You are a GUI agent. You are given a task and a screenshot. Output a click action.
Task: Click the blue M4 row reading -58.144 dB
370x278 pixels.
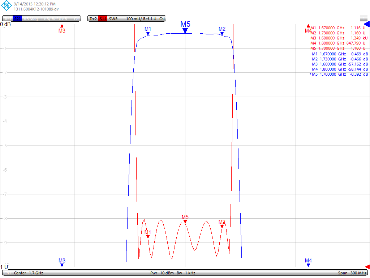pos(340,69)
